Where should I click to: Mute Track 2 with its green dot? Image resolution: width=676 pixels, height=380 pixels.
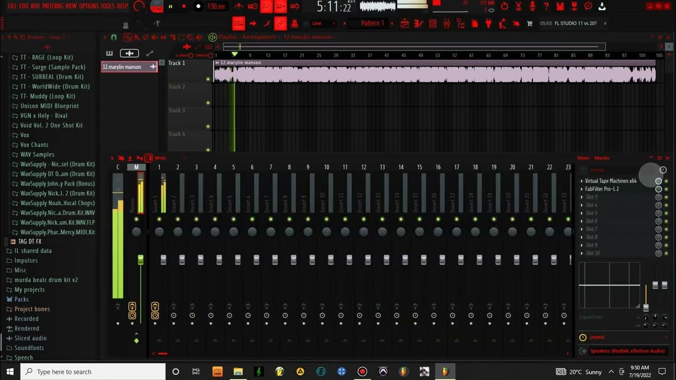pyautogui.click(x=208, y=103)
